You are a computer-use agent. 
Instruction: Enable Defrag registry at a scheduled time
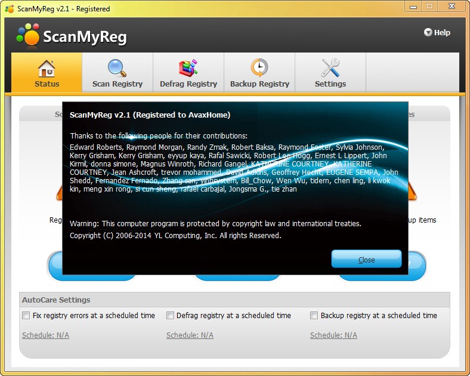170,316
